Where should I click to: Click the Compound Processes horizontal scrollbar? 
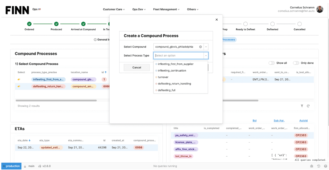coord(56,100)
